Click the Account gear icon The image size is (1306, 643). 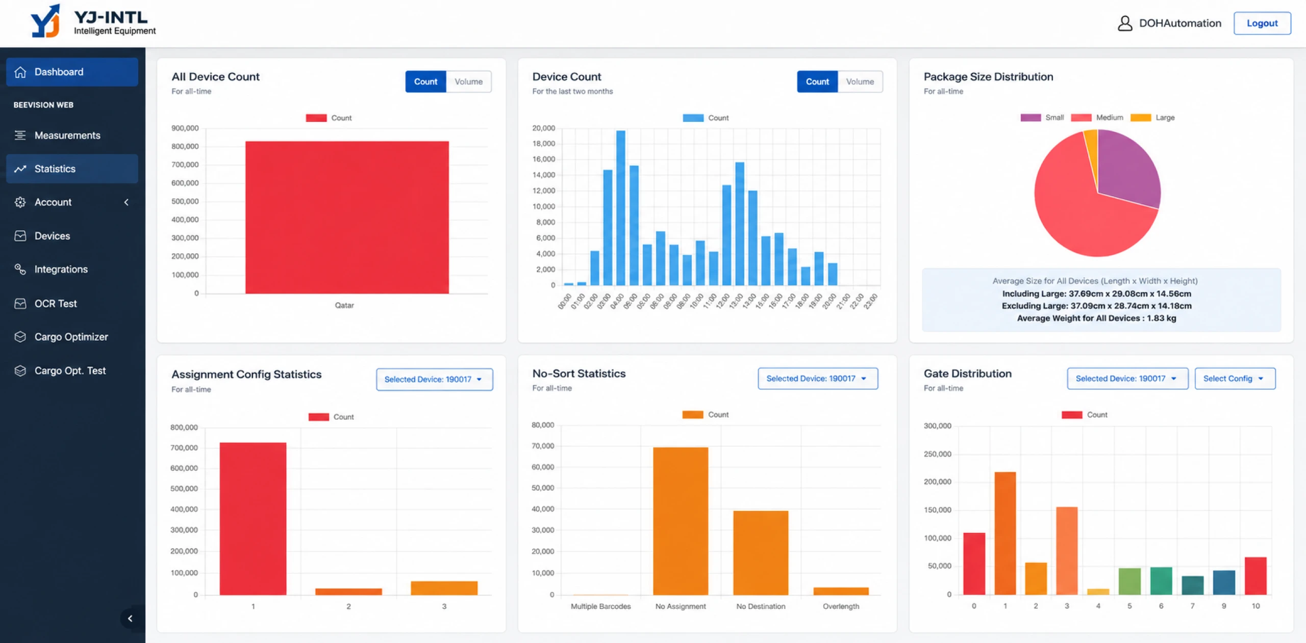20,202
